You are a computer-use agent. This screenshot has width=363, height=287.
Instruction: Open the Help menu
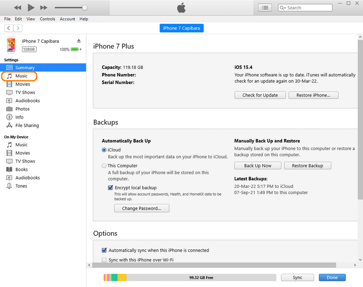(x=84, y=19)
